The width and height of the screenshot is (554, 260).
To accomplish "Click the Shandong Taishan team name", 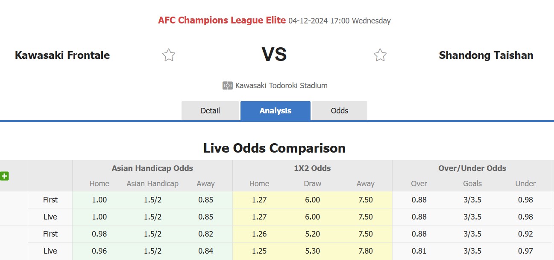I will (x=486, y=55).
